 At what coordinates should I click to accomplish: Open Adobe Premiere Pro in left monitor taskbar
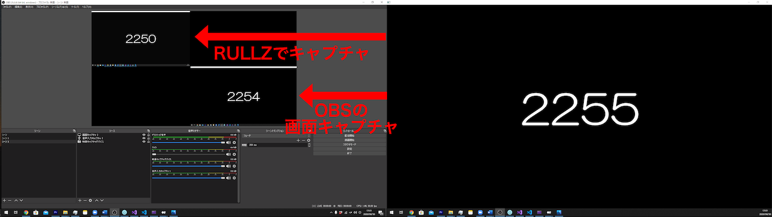click(55, 212)
